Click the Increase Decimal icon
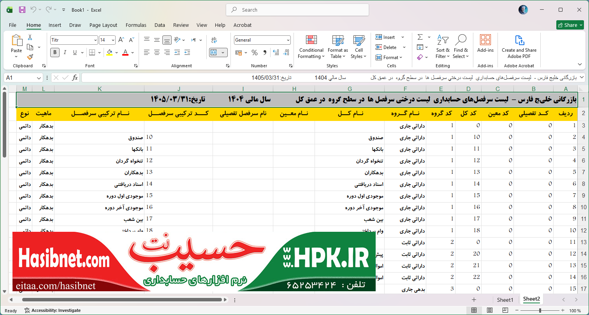The width and height of the screenshot is (589, 315). (276, 52)
